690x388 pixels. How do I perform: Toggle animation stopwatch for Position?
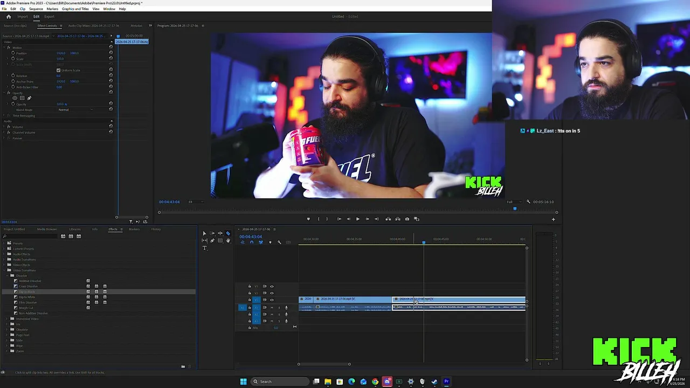click(13, 53)
